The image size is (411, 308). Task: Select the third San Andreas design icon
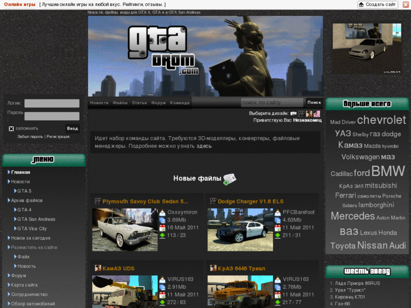coord(309,114)
